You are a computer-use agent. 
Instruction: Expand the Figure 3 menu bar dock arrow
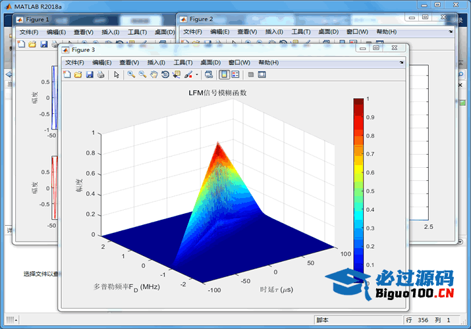coord(401,63)
